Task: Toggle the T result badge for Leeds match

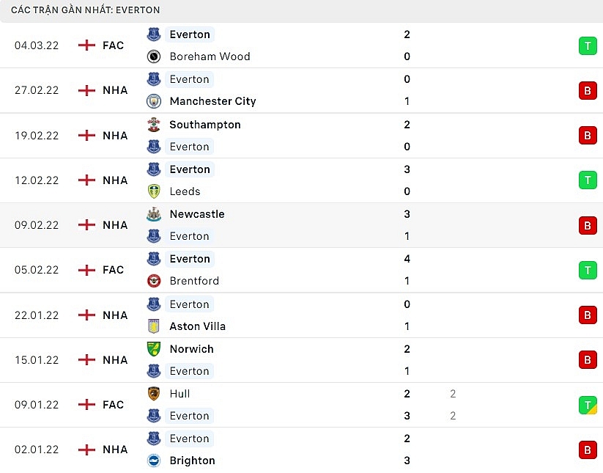Action: click(x=588, y=180)
